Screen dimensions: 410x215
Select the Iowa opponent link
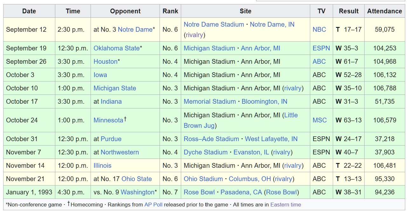pos(100,75)
